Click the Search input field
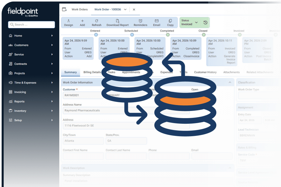The height and width of the screenshot is (187, 281). (31, 25)
